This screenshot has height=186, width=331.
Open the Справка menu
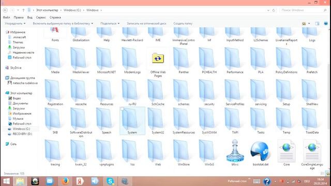coord(55,17)
